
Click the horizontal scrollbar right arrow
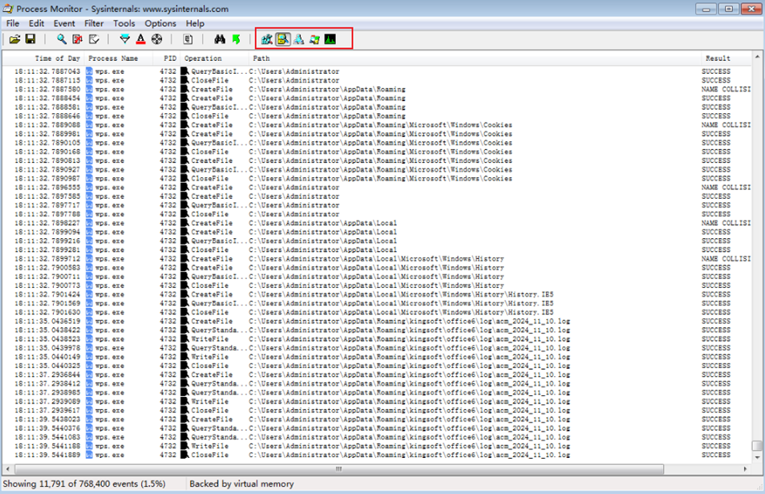pos(745,469)
